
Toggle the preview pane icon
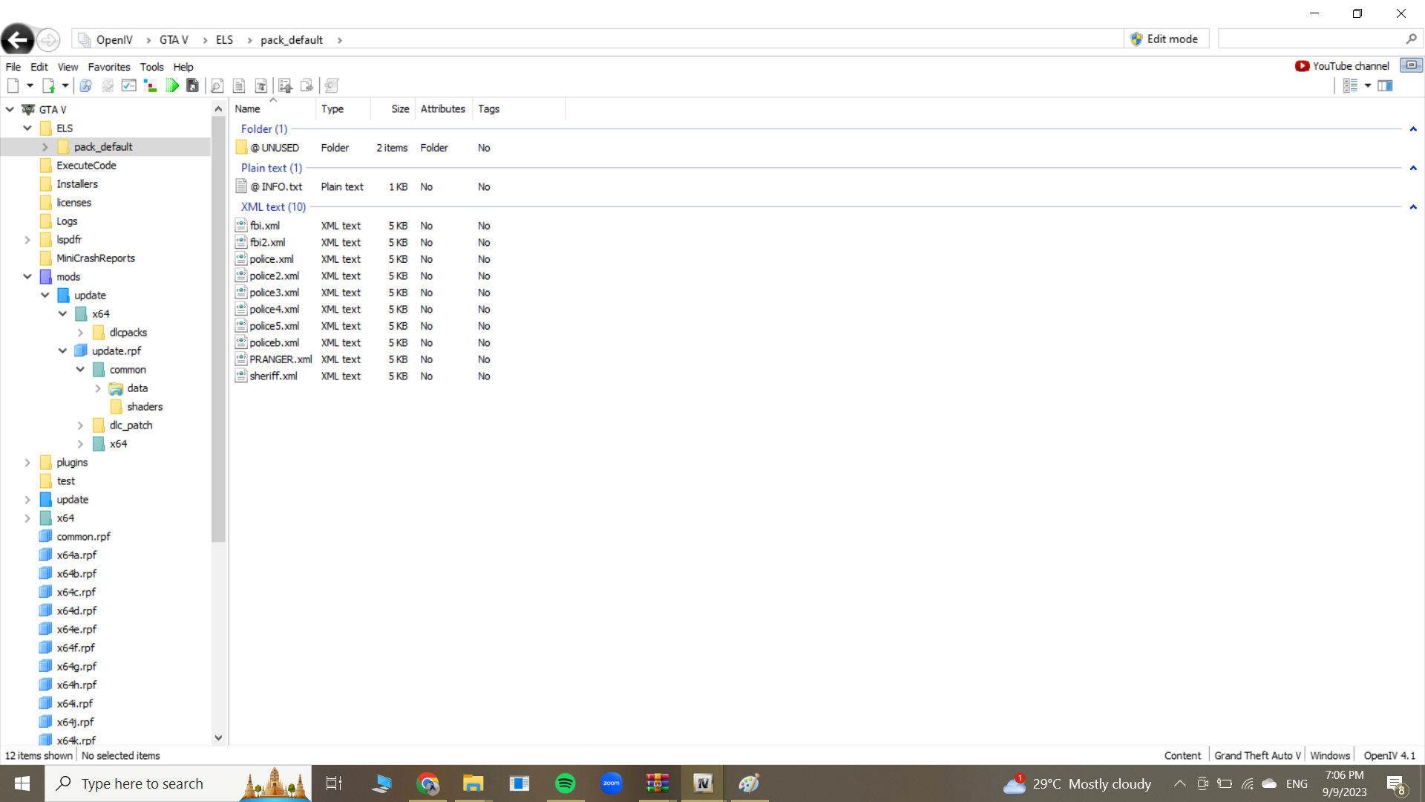point(1385,86)
